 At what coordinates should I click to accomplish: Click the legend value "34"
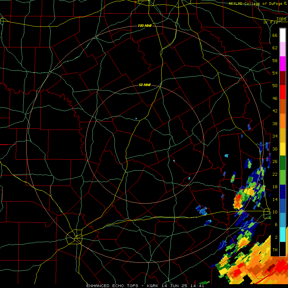click(x=275, y=136)
